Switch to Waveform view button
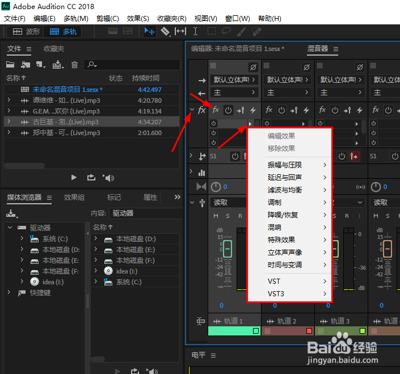This screenshot has height=374, width=400. (x=26, y=32)
